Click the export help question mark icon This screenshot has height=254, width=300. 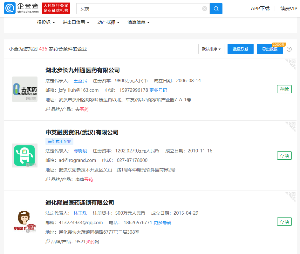pos(289,49)
